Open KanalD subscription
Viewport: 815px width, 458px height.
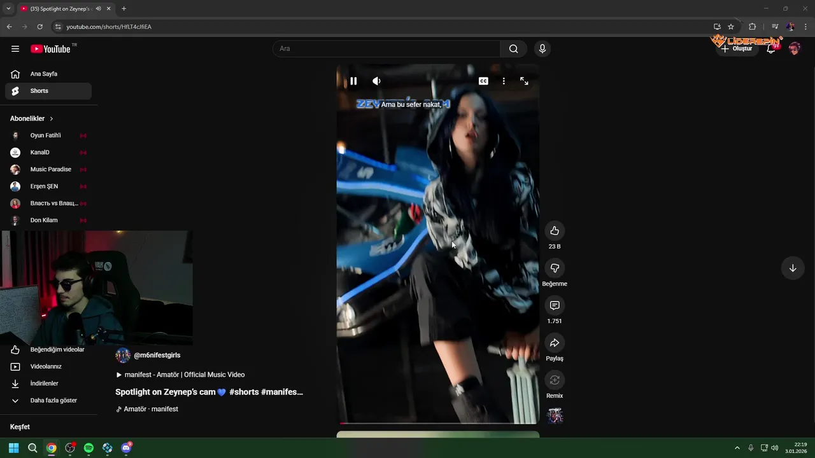tap(48, 153)
